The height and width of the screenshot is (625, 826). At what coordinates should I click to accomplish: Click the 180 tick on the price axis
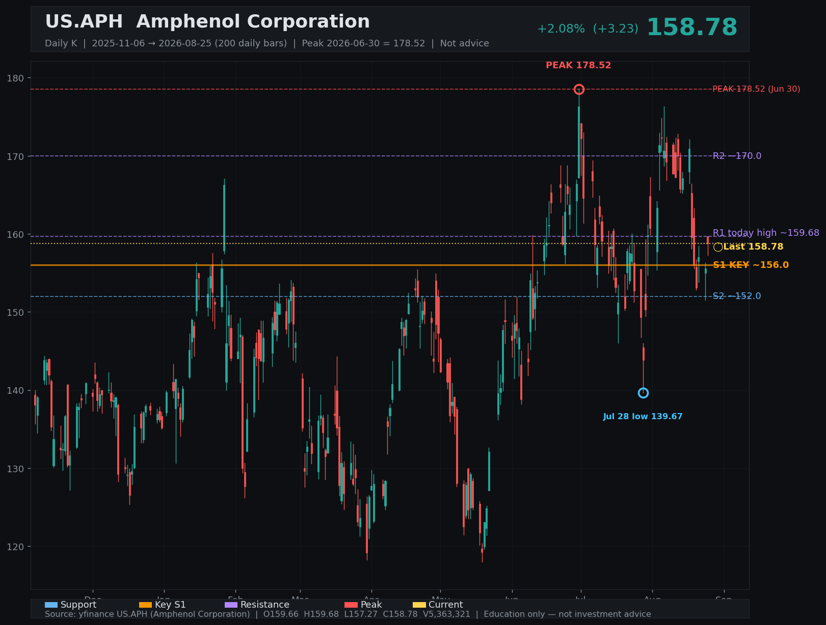15,78
